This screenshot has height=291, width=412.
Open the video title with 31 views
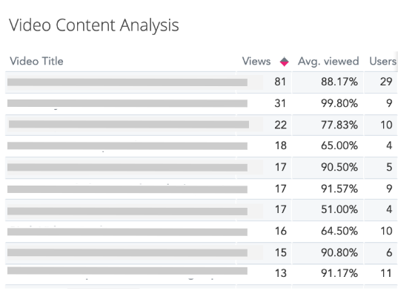(127, 103)
